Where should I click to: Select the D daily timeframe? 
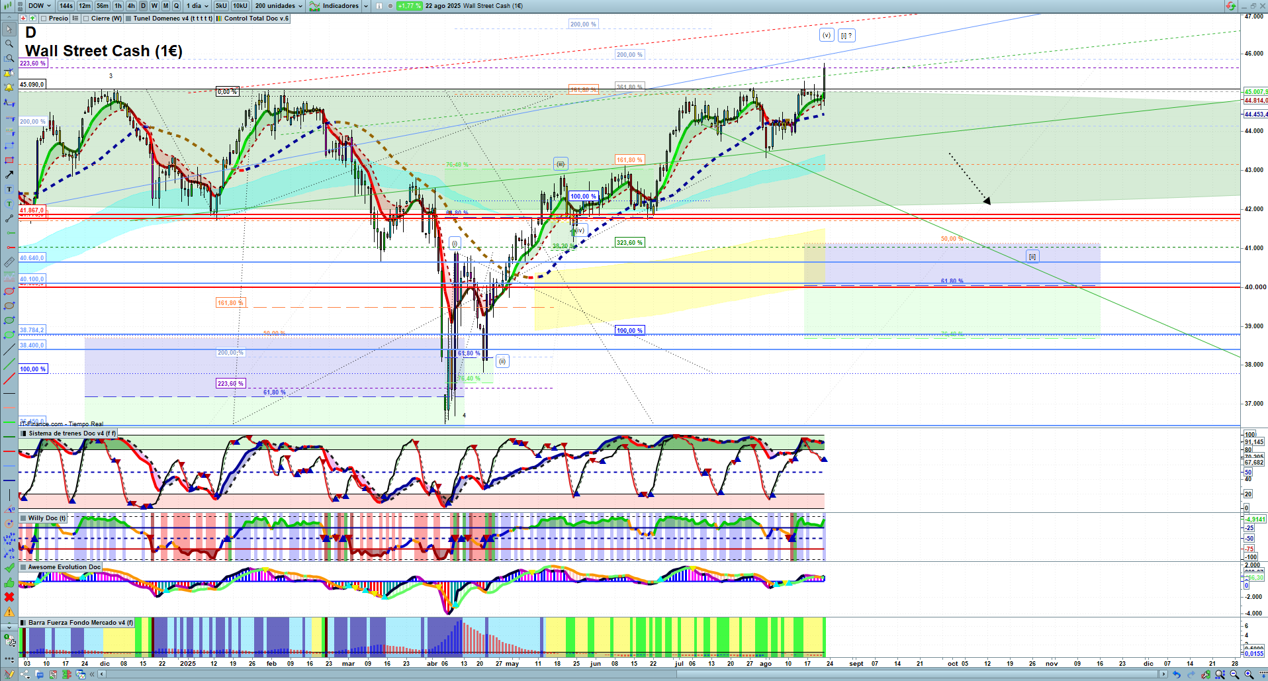[143, 6]
